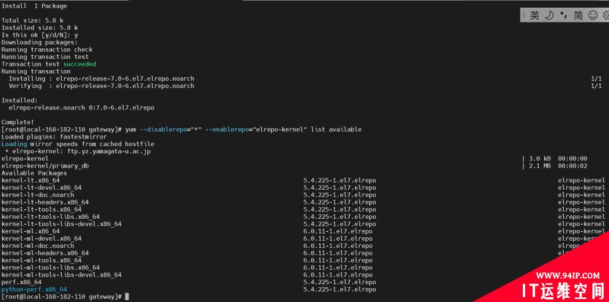This screenshot has height=302, width=609.
Task: Click the version on the python-perf.x86_64 row
Action: 340,290
